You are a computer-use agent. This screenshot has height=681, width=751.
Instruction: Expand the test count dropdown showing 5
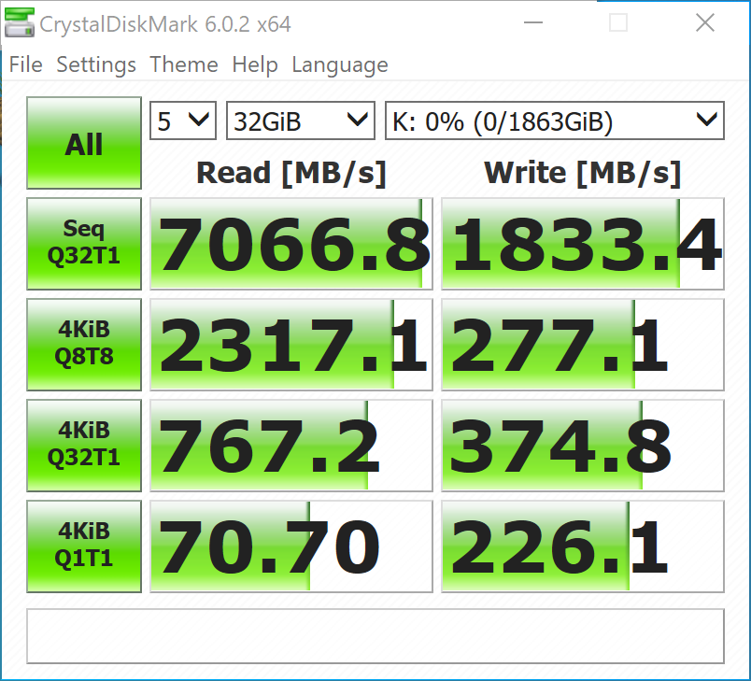pos(183,121)
